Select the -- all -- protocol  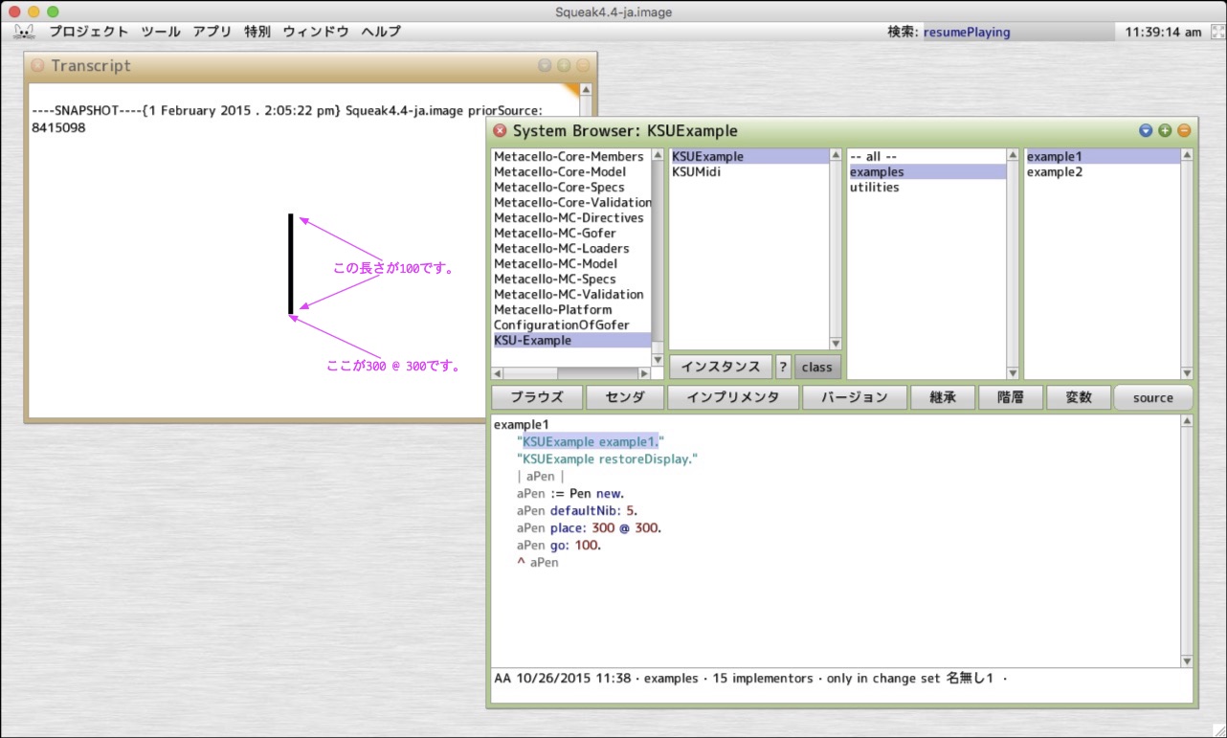pos(926,157)
